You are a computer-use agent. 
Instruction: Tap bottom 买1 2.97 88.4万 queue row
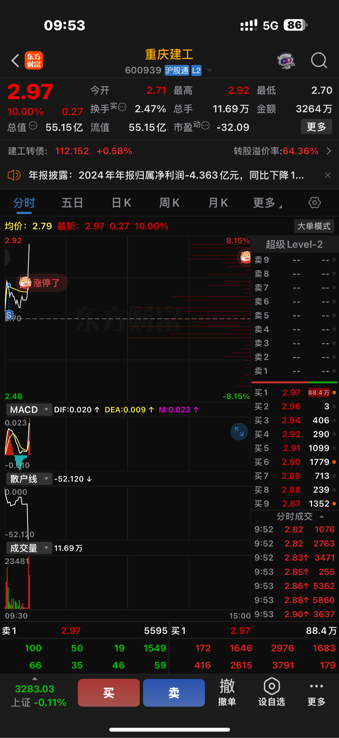[254, 631]
